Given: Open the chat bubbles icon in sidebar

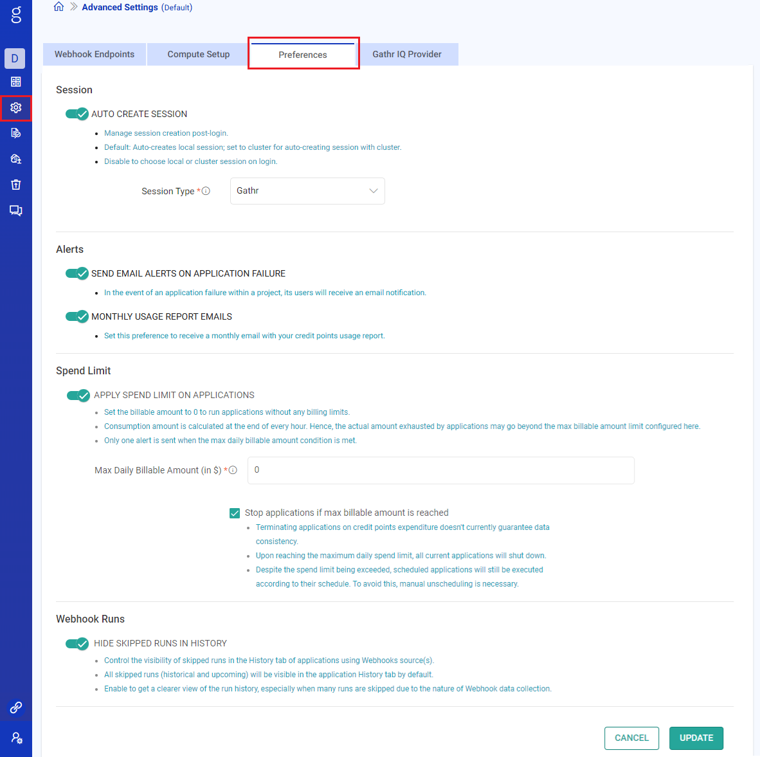Looking at the screenshot, I should tap(16, 210).
